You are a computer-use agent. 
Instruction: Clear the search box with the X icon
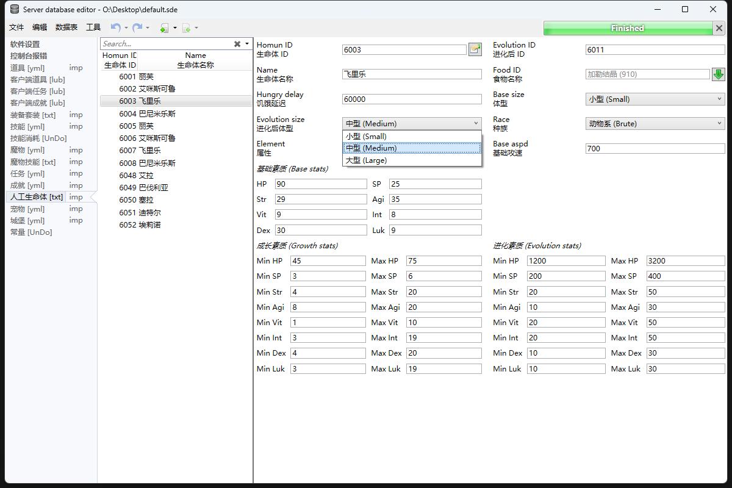[237, 44]
